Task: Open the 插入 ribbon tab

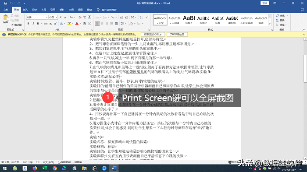Action: [x=25, y=10]
